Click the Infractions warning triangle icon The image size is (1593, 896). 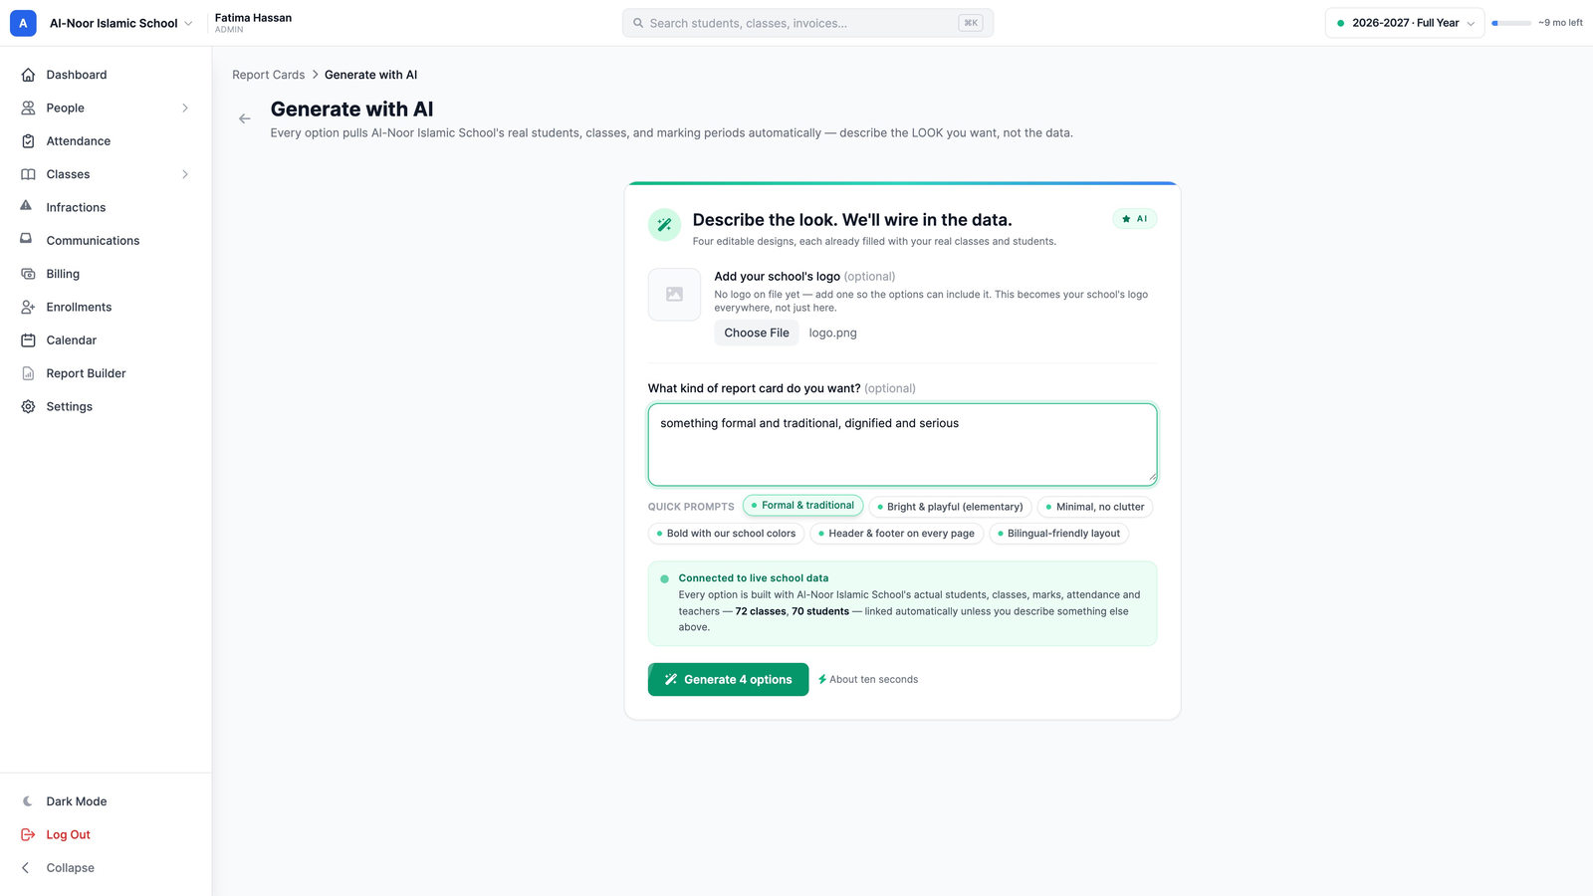click(x=26, y=206)
